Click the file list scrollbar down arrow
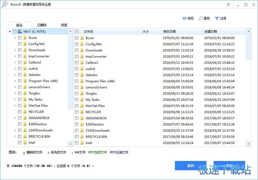The height and width of the screenshot is (180, 258). (x=248, y=144)
